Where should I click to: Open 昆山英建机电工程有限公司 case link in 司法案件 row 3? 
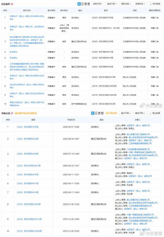click(x=27, y=41)
